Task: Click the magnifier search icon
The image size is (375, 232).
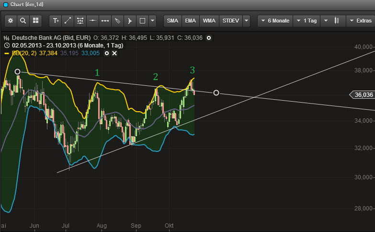Action: click(23, 21)
